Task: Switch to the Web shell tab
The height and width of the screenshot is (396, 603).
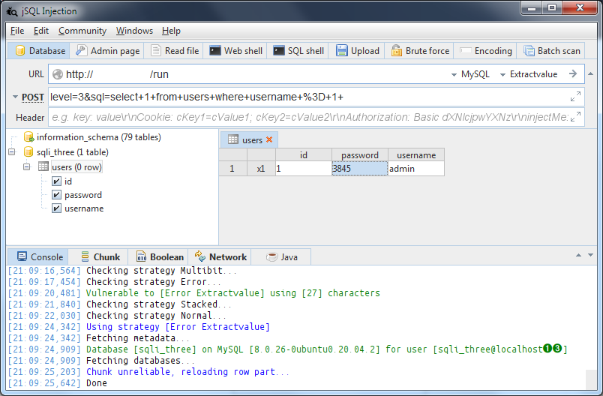Action: (235, 51)
